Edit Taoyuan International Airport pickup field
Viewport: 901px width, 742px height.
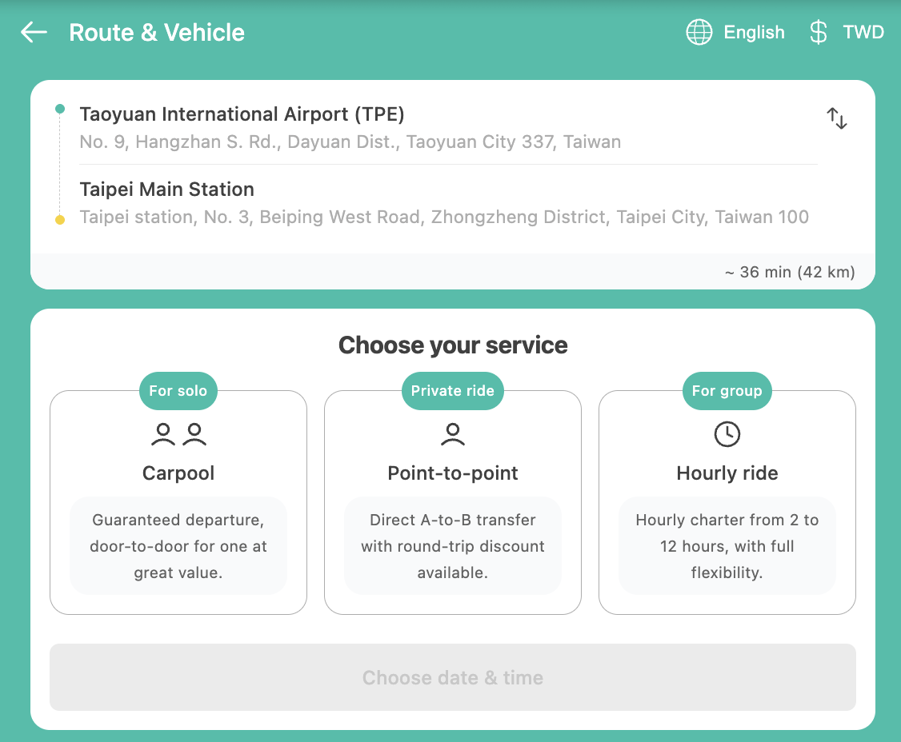click(x=350, y=127)
